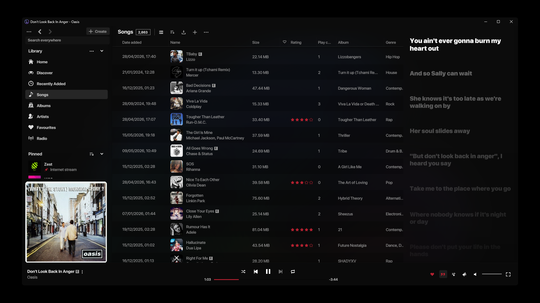
Task: Go forward with the right arrow
Action: [50, 32]
